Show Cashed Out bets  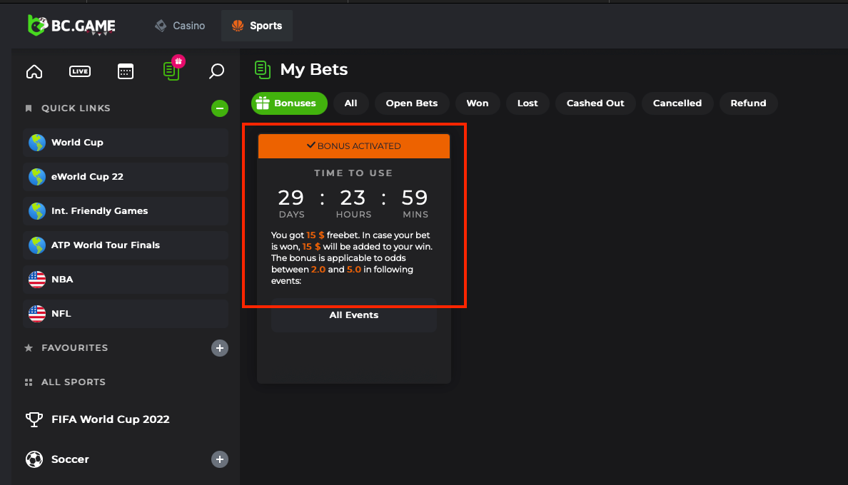(x=595, y=103)
